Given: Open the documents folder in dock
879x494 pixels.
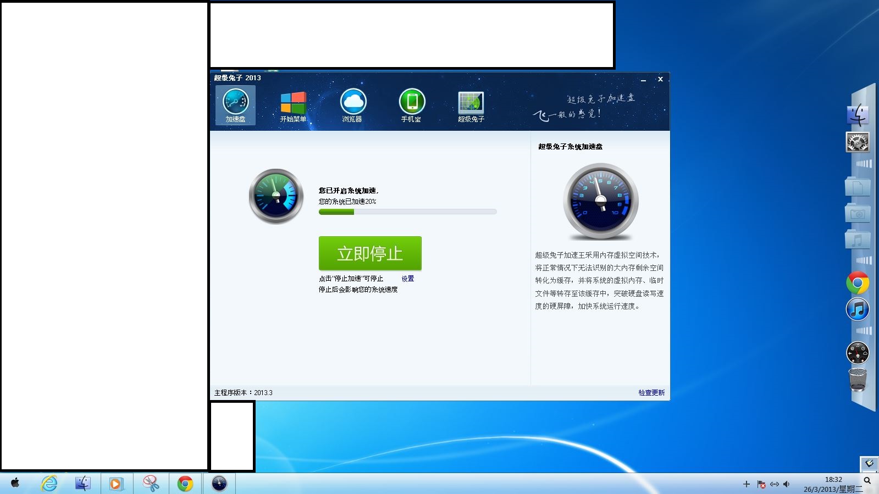Looking at the screenshot, I should coord(857,186).
